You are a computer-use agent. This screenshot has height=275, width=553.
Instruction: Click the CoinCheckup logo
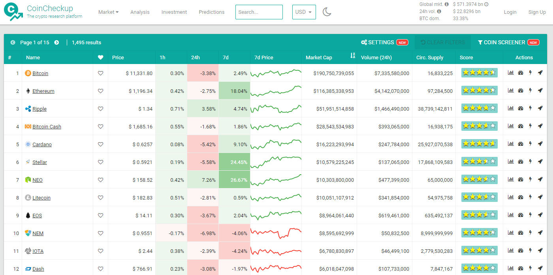[13, 12]
